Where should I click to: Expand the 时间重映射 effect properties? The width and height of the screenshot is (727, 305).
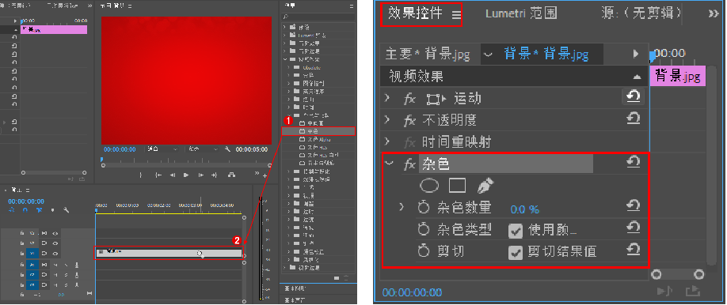[387, 141]
